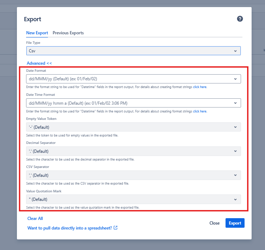Open 'Want to pull data directly' link

point(69,228)
